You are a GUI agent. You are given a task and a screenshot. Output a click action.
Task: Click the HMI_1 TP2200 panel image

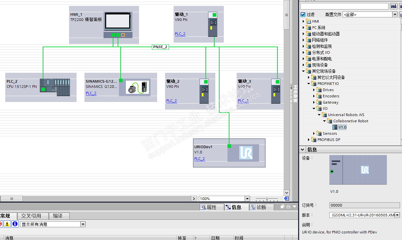click(118, 25)
